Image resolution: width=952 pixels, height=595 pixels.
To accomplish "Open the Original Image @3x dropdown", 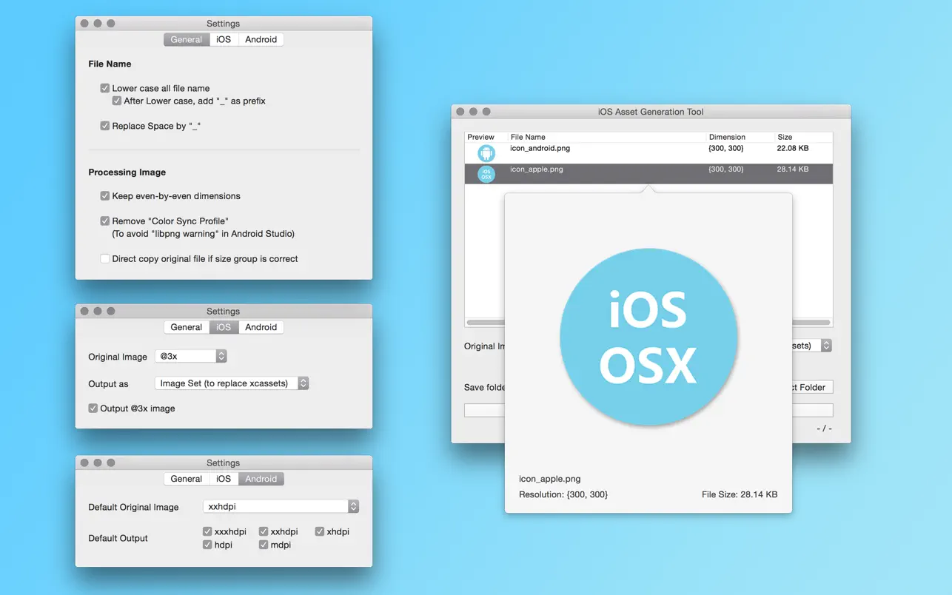I will pyautogui.click(x=191, y=356).
